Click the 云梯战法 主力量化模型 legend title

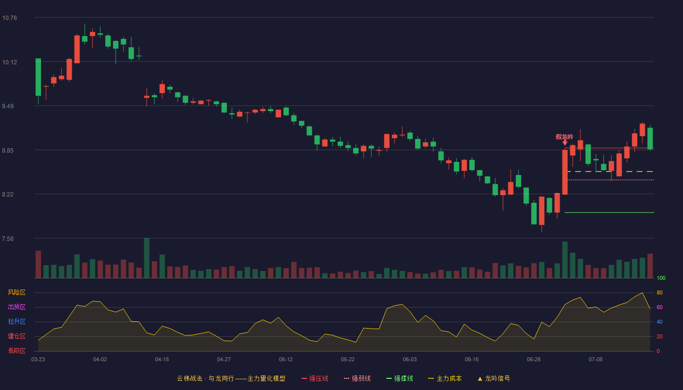click(231, 378)
